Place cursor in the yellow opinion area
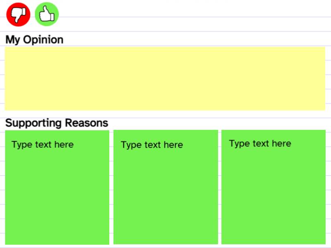331x248 pixels. point(165,79)
